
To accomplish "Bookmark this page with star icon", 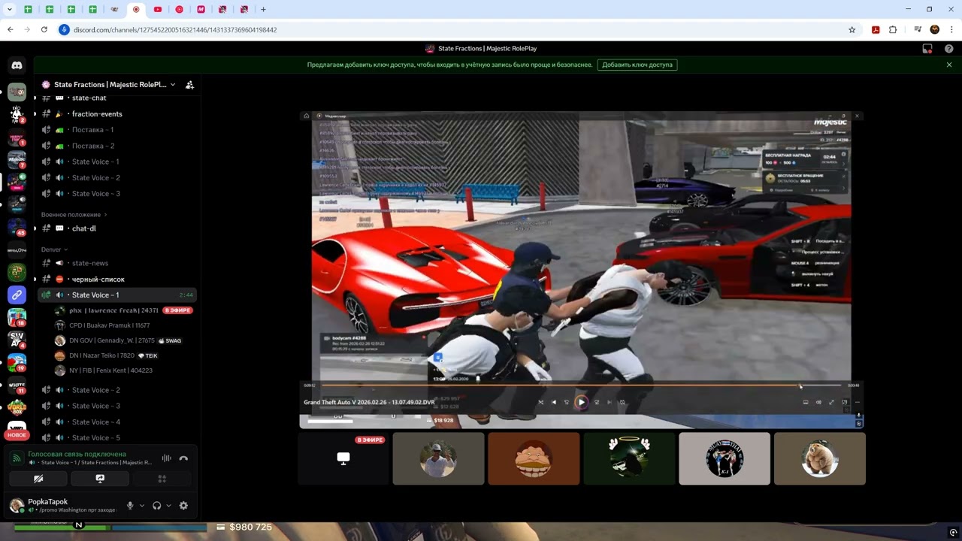I will click(852, 30).
